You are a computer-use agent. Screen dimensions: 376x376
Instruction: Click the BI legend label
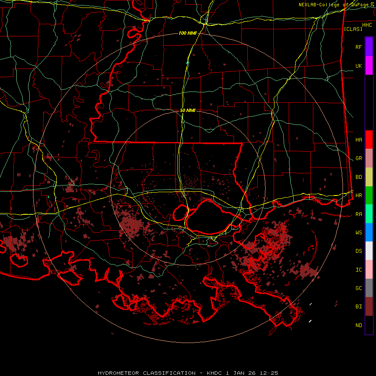pos(358,307)
